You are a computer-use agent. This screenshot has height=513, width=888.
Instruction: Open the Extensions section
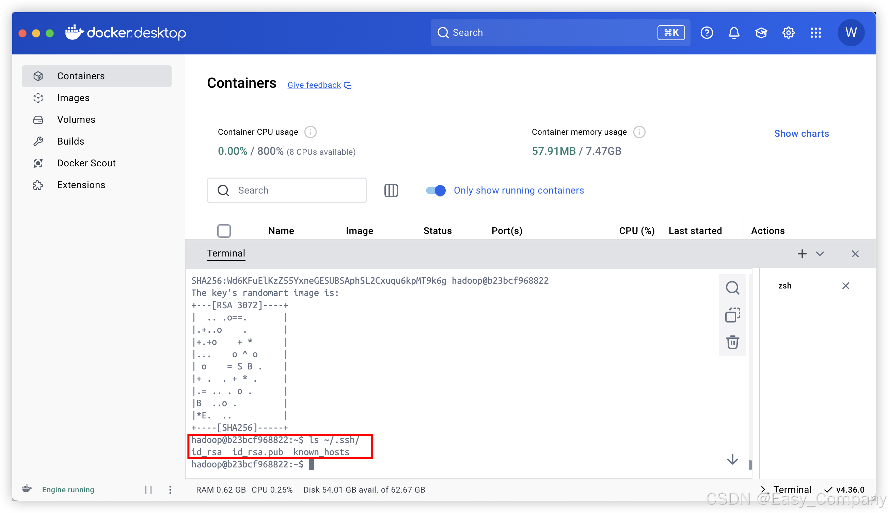pos(97,185)
